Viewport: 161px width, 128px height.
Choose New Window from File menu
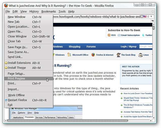29,17
